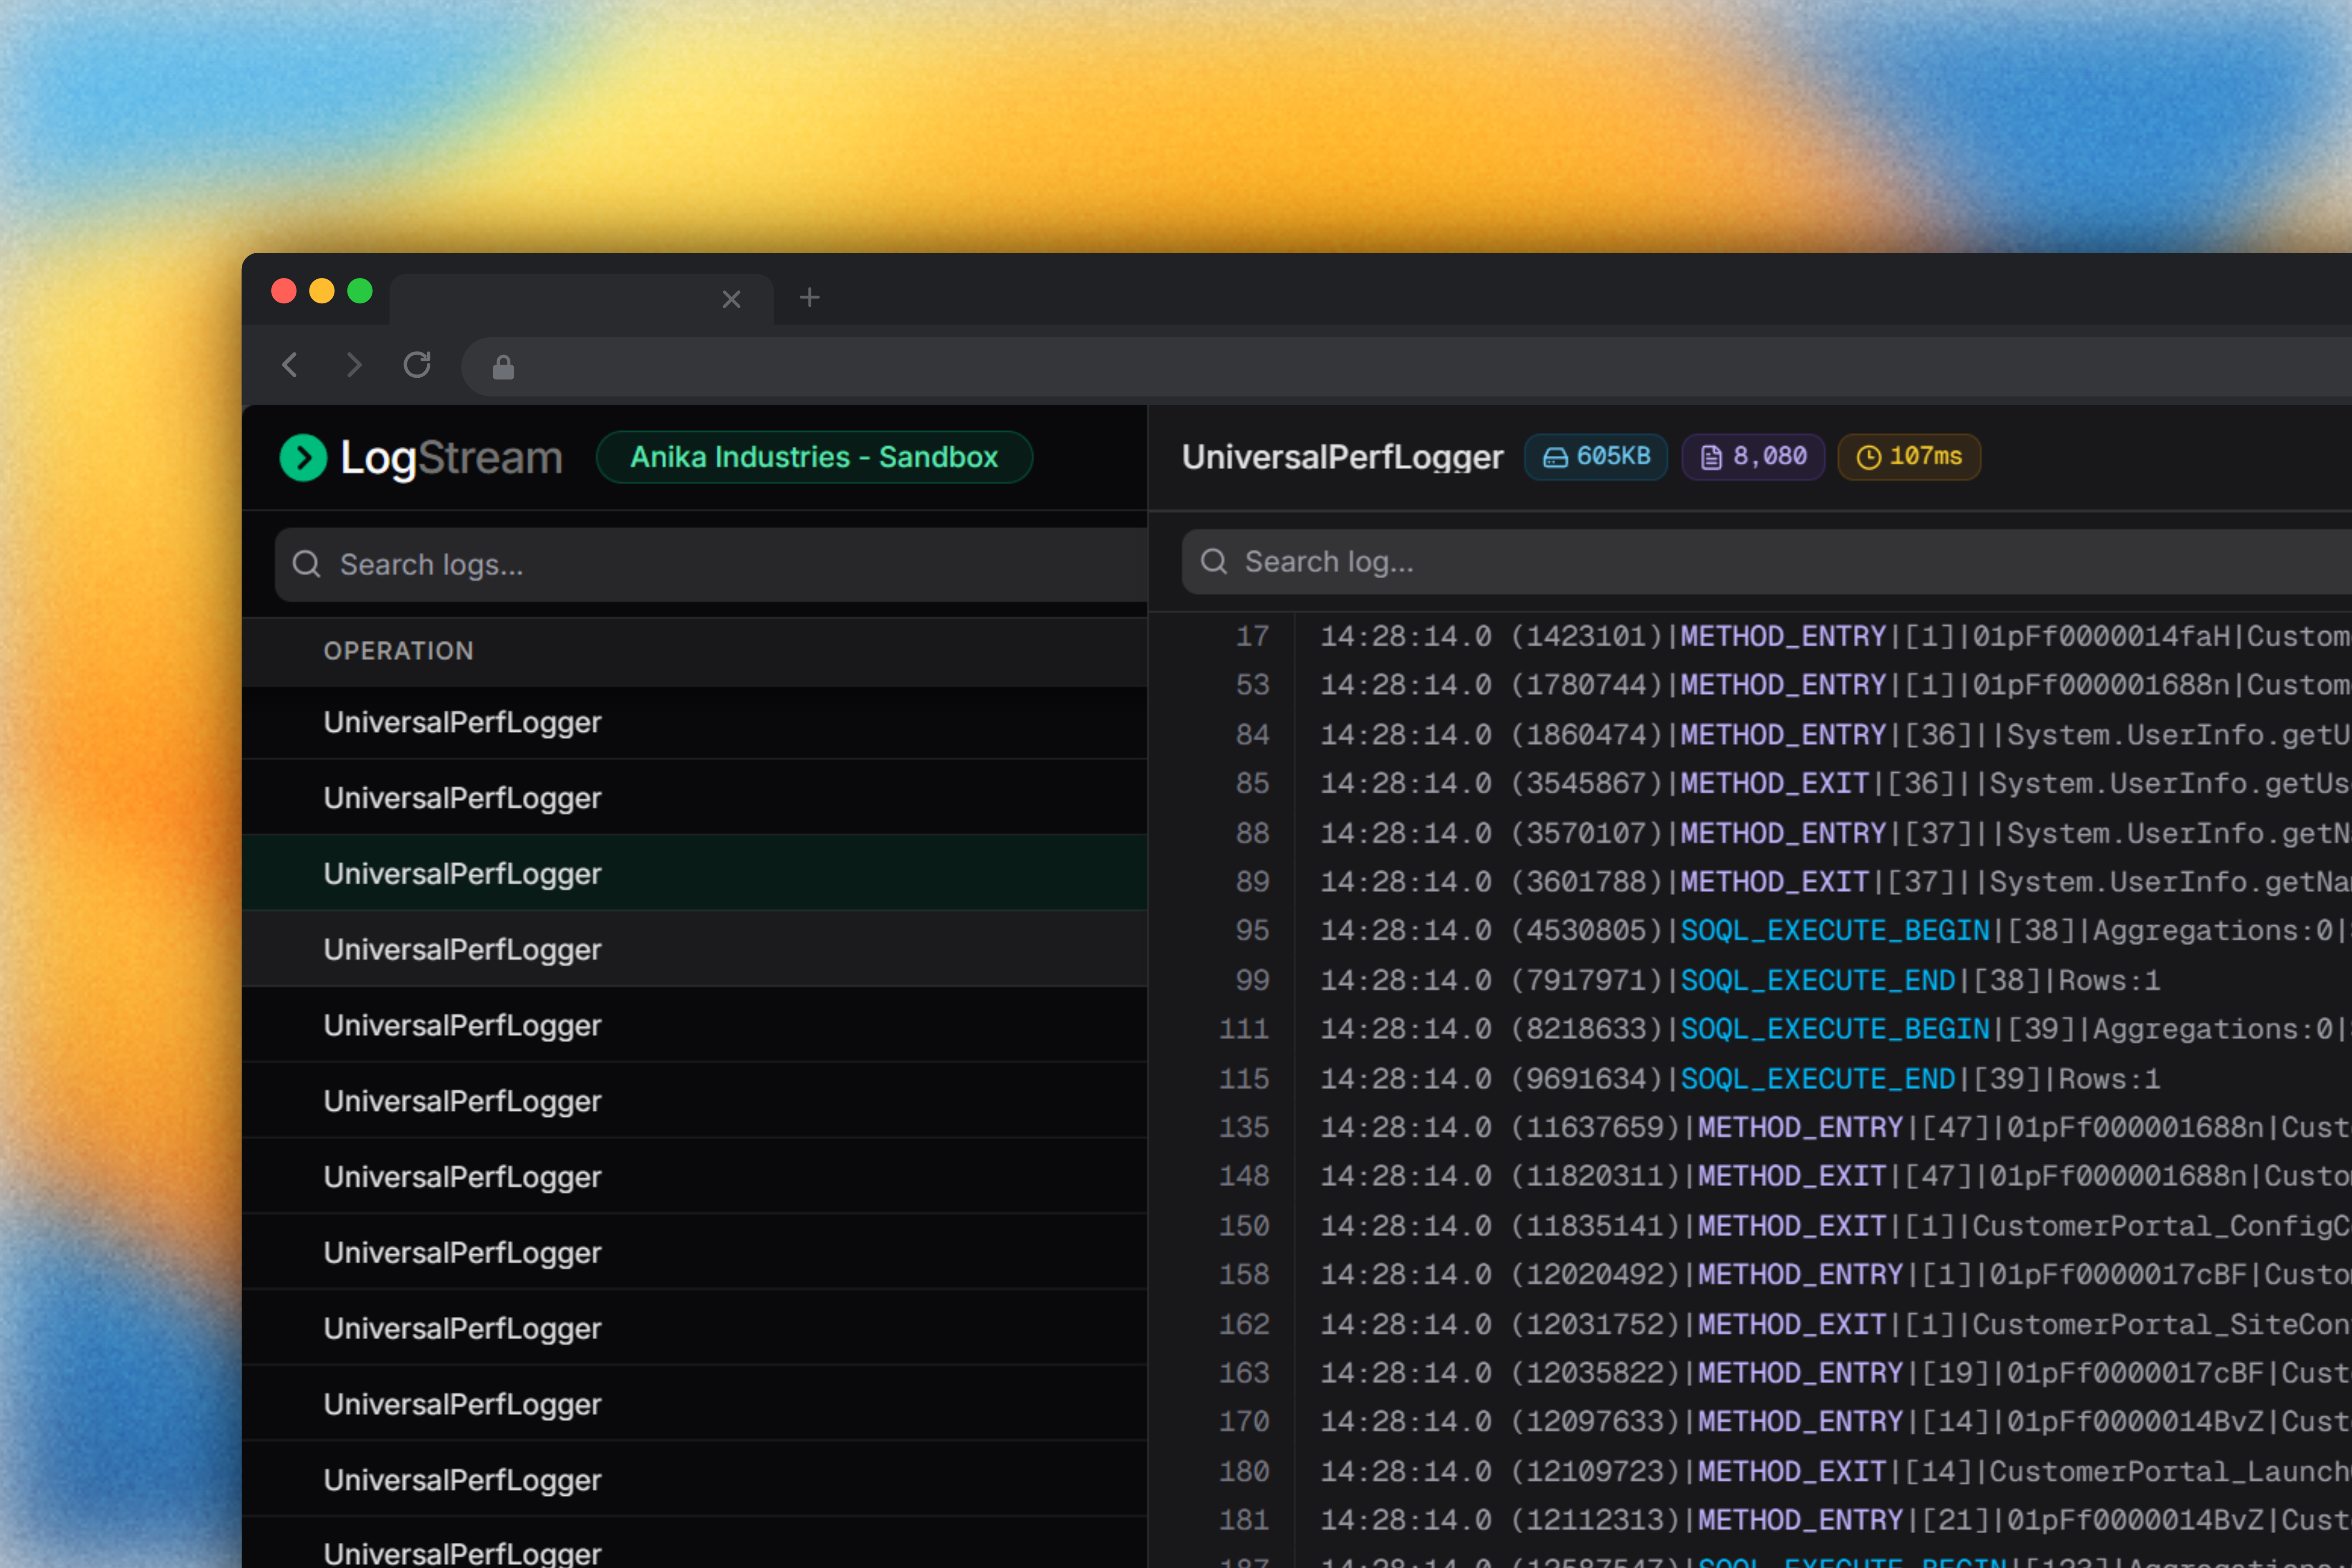Image resolution: width=2352 pixels, height=1568 pixels.
Task: Select the highlighted green UniversalPerfLogger row
Action: (694, 874)
